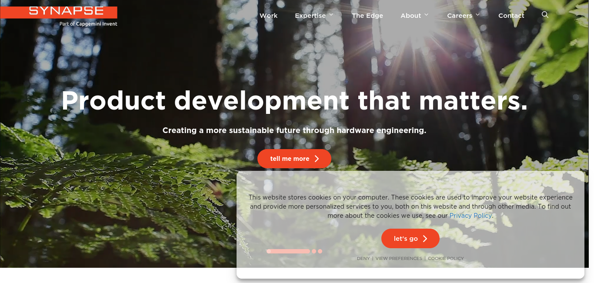Expand the Careers menu chevron
This screenshot has height=283, width=594.
click(x=477, y=15)
